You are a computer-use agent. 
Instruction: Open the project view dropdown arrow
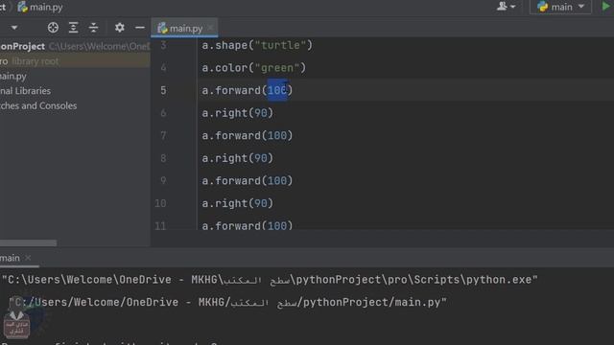[x=14, y=28]
